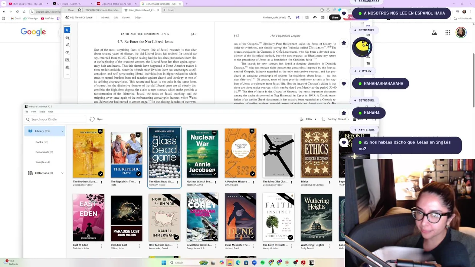Open Gmail bookmark in bookmarks bar
The height and width of the screenshot is (267, 475).
pos(16,18)
